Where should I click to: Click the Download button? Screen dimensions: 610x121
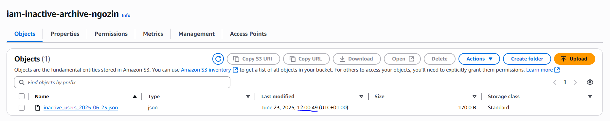click(x=357, y=59)
